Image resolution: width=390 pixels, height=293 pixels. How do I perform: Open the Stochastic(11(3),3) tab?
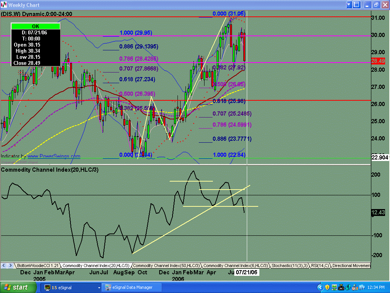point(289,266)
